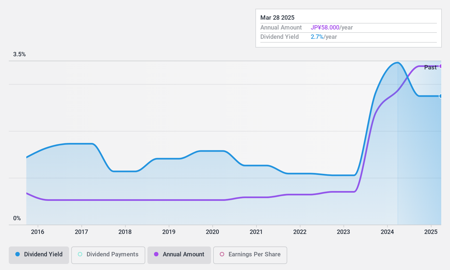Image resolution: width=450 pixels, height=270 pixels.
Task: Click the Mar 28 2025 tooltip date
Action: coord(277,18)
